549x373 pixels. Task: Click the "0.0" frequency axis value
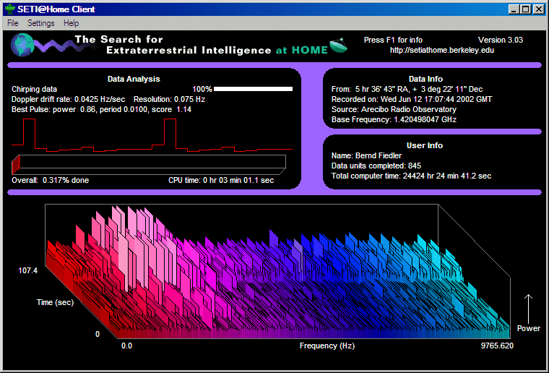click(x=126, y=346)
